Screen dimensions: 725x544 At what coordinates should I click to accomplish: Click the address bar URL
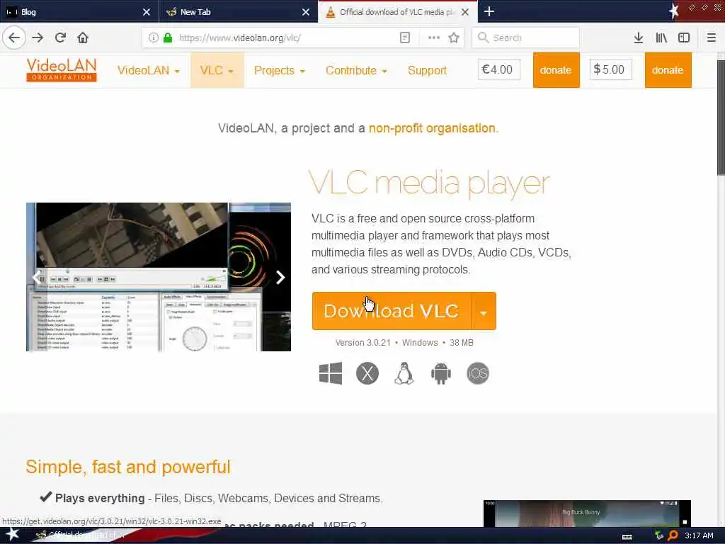[239, 38]
